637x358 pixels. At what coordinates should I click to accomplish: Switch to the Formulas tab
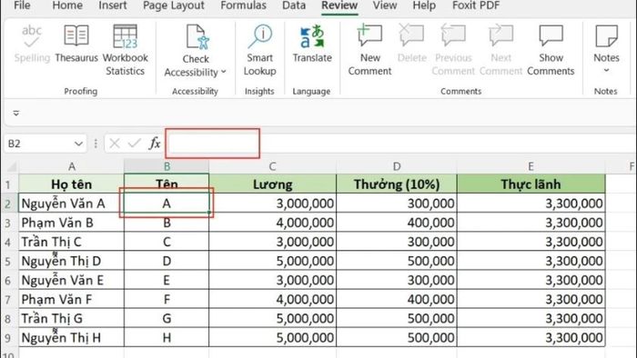pos(243,5)
